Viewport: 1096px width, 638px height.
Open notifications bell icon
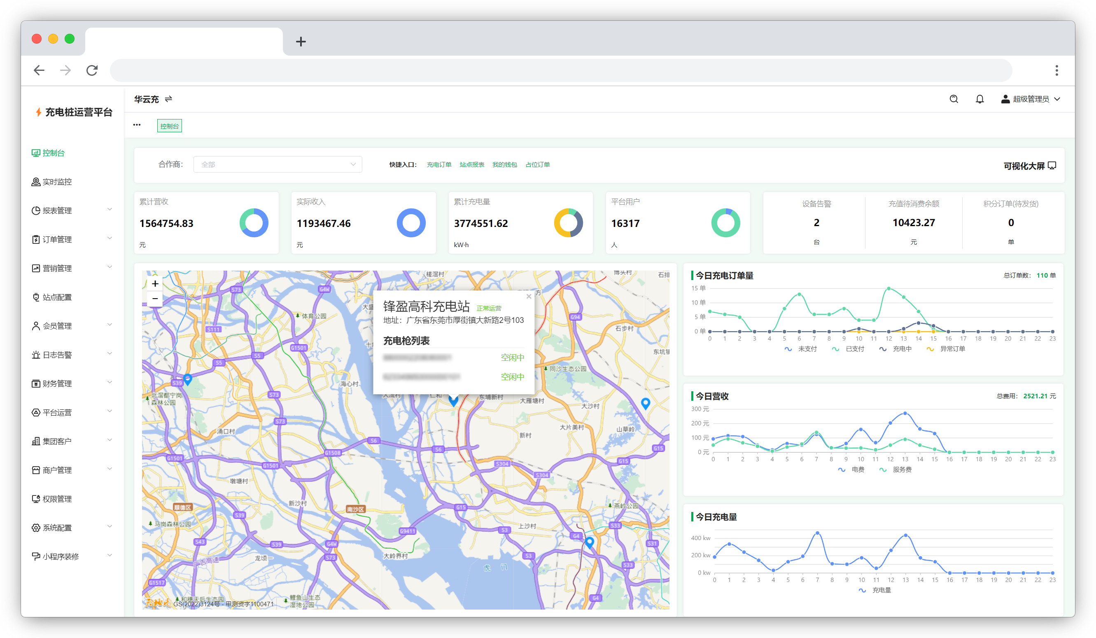979,99
